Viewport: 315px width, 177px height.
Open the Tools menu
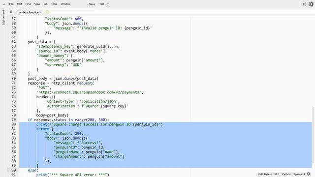click(54, 4)
